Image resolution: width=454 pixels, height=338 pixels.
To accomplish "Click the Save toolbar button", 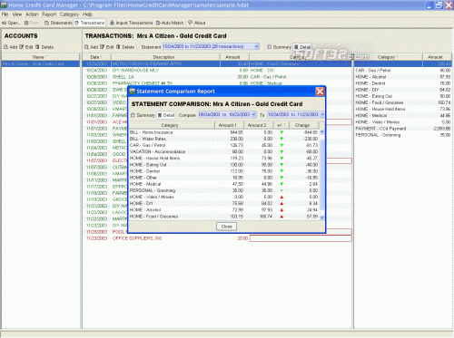I will coord(32,23).
